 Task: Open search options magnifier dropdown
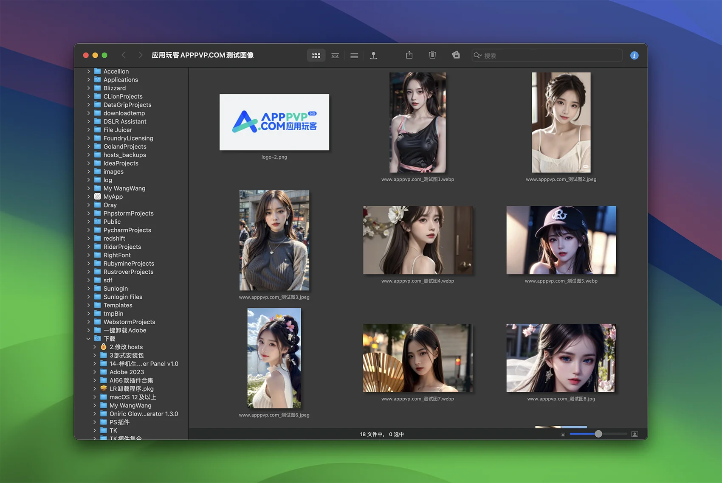[x=478, y=56]
